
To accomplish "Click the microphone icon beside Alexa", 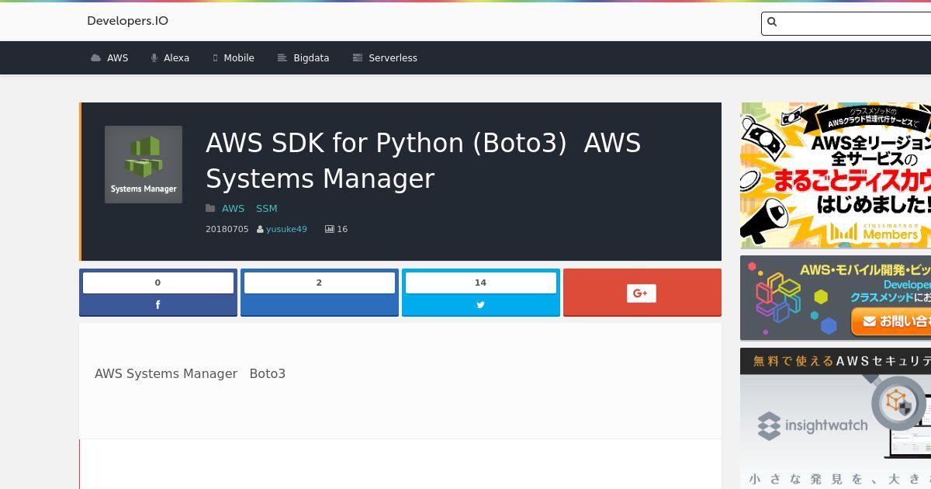I will coord(154,58).
